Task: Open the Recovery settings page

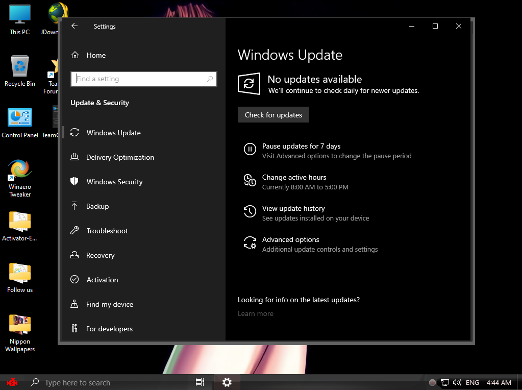Action: click(100, 255)
